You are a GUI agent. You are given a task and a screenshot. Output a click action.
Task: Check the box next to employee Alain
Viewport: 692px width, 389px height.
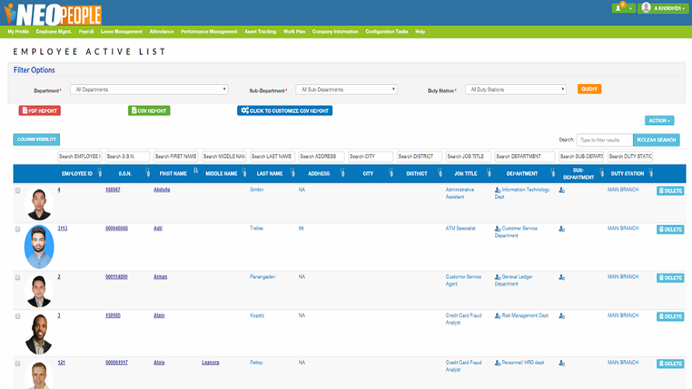point(18,316)
